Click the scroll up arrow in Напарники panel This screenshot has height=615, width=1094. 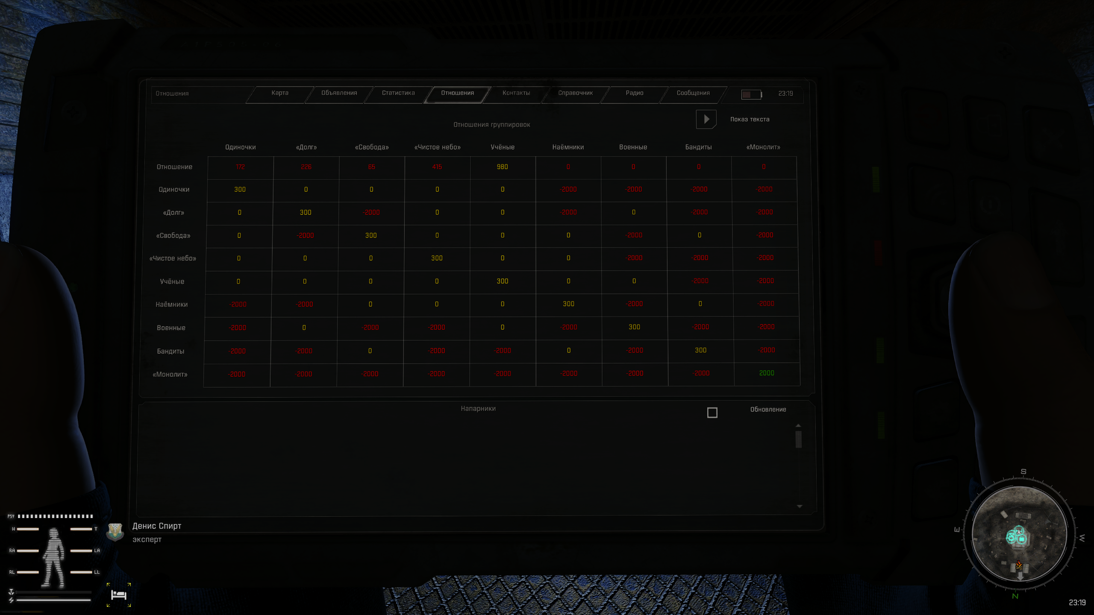(x=798, y=426)
